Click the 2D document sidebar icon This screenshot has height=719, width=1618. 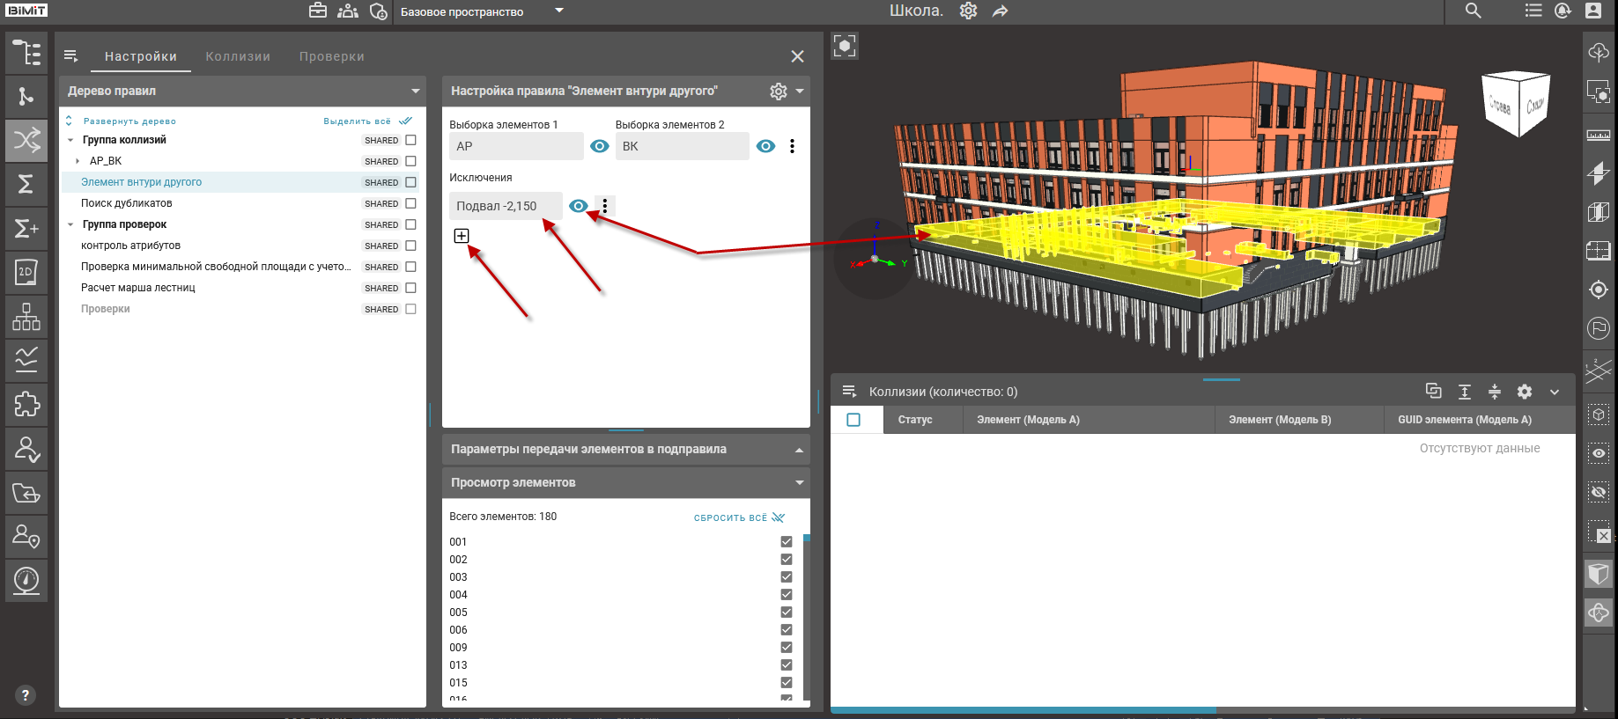(x=26, y=272)
